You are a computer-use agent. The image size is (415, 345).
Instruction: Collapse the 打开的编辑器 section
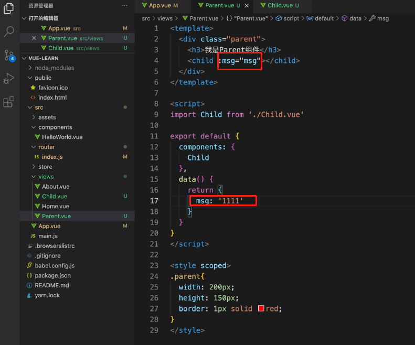click(43, 18)
